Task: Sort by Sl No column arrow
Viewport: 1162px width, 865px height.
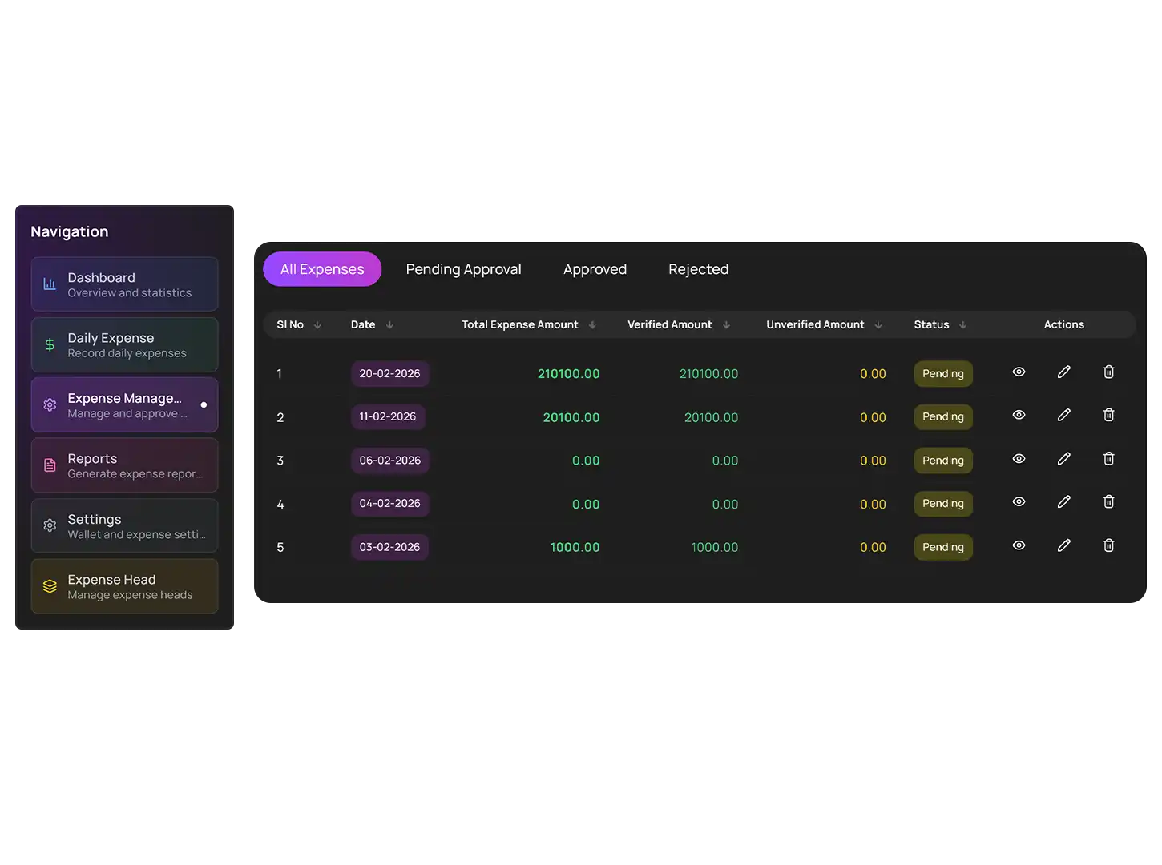Action: (x=317, y=325)
